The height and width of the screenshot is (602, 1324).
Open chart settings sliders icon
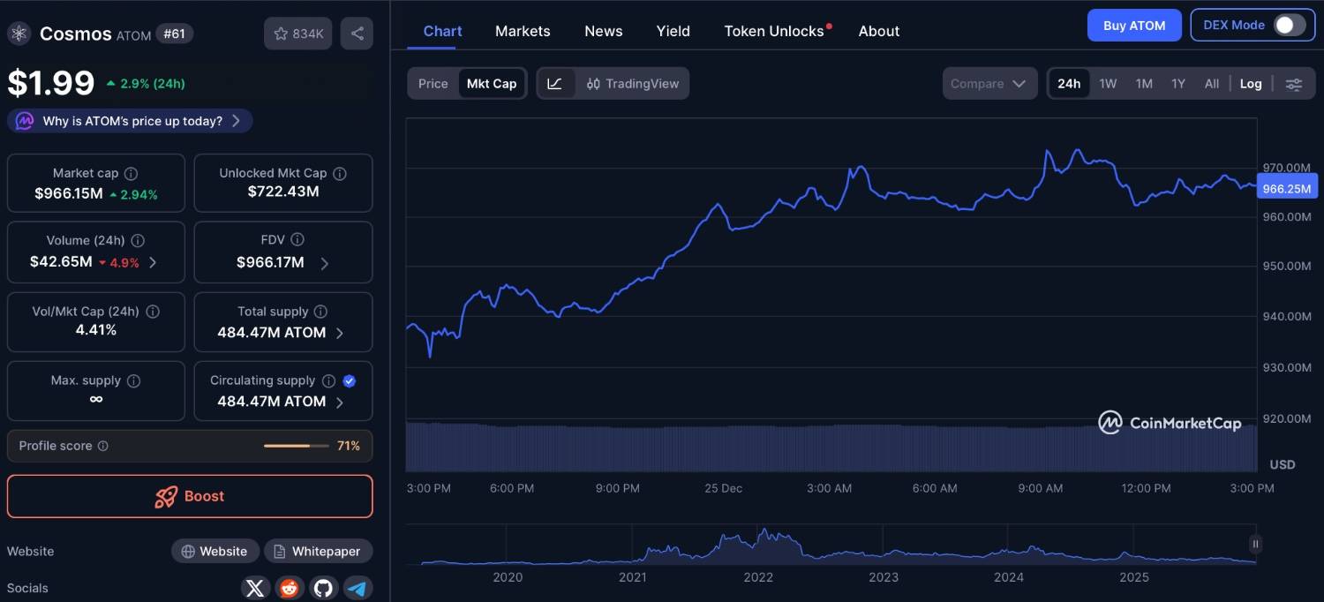point(1293,84)
